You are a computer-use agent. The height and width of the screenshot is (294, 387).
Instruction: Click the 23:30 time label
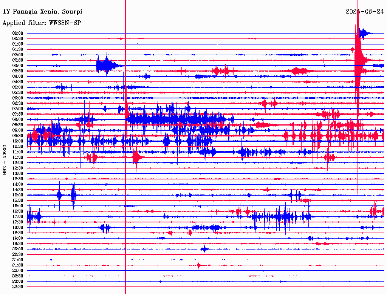[18, 287]
